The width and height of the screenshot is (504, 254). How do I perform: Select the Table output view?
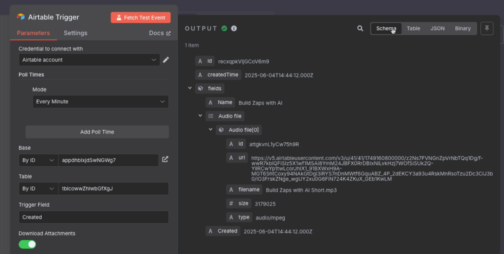[x=413, y=29]
